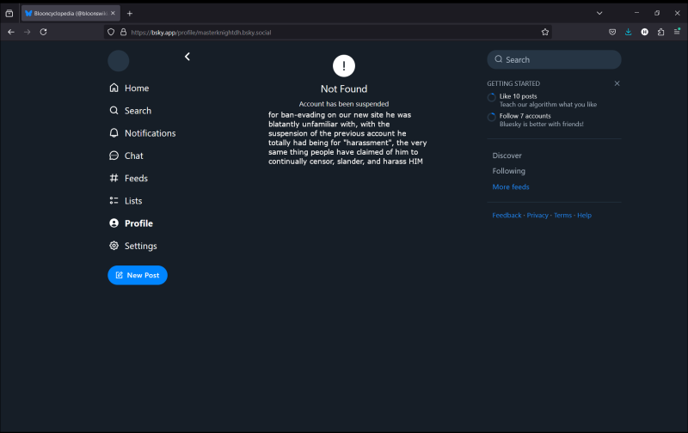Go to Profile in the sidebar
The width and height of the screenshot is (688, 433).
point(131,223)
